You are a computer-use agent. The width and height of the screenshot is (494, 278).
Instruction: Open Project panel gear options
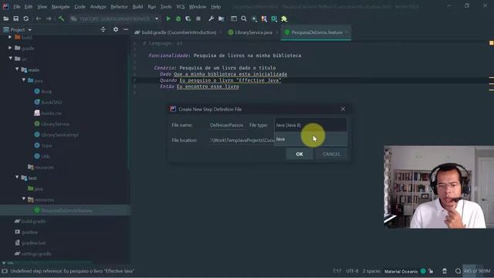click(x=116, y=29)
